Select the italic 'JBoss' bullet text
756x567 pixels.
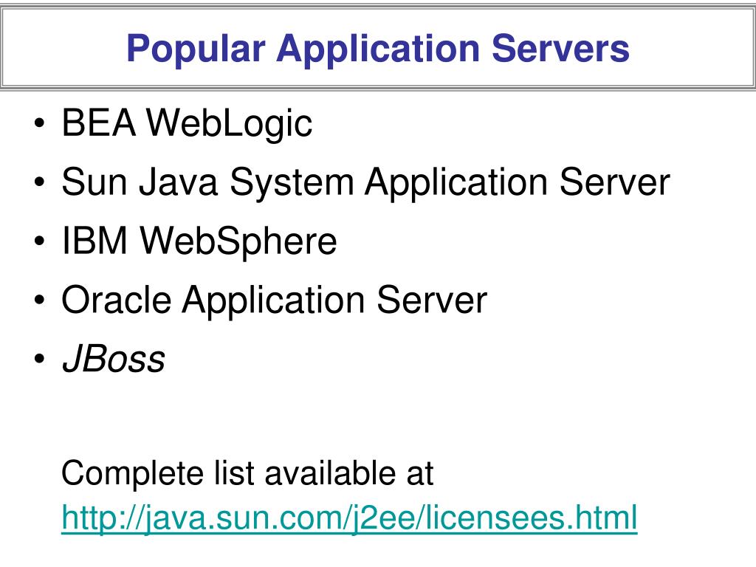click(113, 360)
